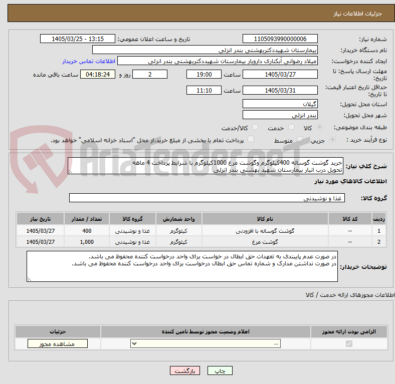Click the تاریخ نیاز column header
The width and height of the screenshot is (395, 384).
click(40, 219)
